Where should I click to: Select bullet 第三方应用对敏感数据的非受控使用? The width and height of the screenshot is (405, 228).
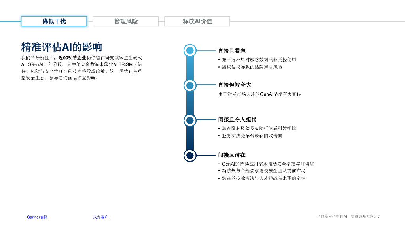(259, 60)
